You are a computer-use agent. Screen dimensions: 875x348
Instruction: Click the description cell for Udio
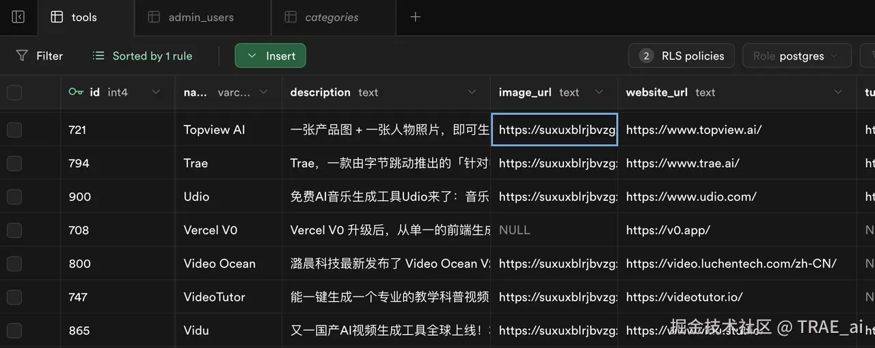coord(386,197)
